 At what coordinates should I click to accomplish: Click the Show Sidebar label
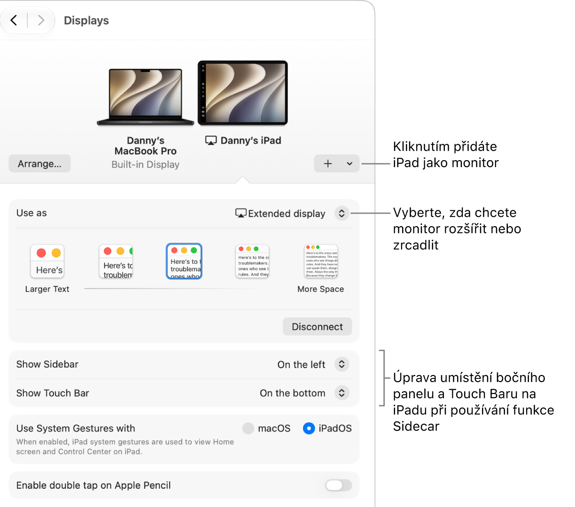tap(47, 364)
